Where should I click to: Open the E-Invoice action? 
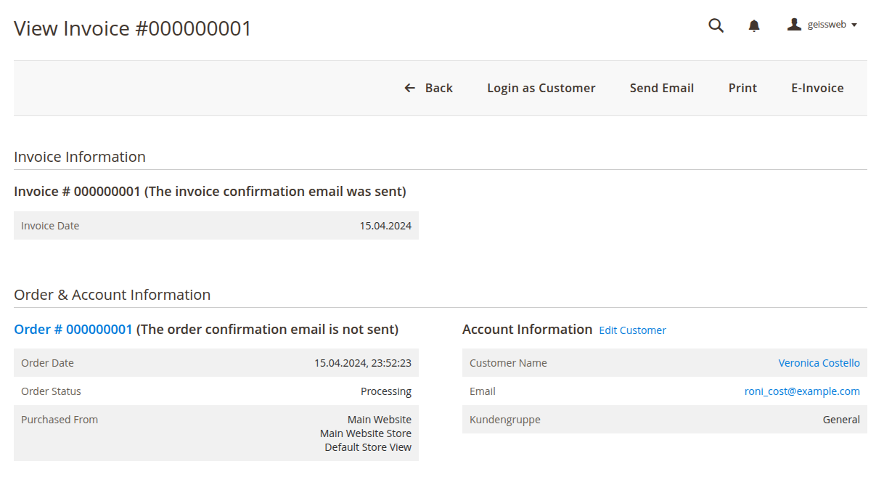click(x=817, y=88)
